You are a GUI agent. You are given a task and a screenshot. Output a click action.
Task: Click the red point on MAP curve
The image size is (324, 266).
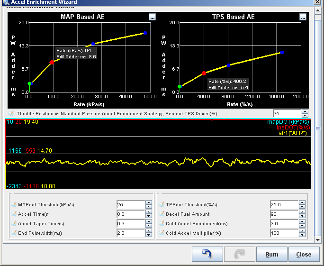[52, 62]
